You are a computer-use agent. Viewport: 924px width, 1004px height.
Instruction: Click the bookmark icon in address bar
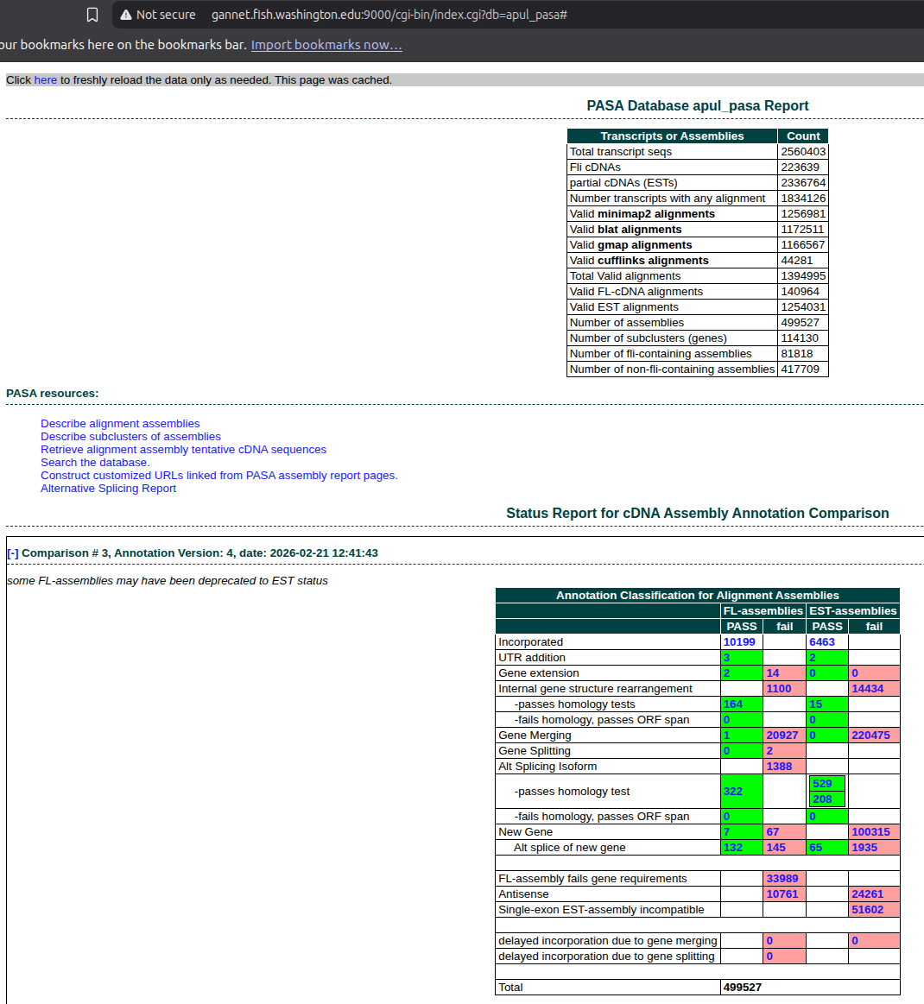click(92, 15)
